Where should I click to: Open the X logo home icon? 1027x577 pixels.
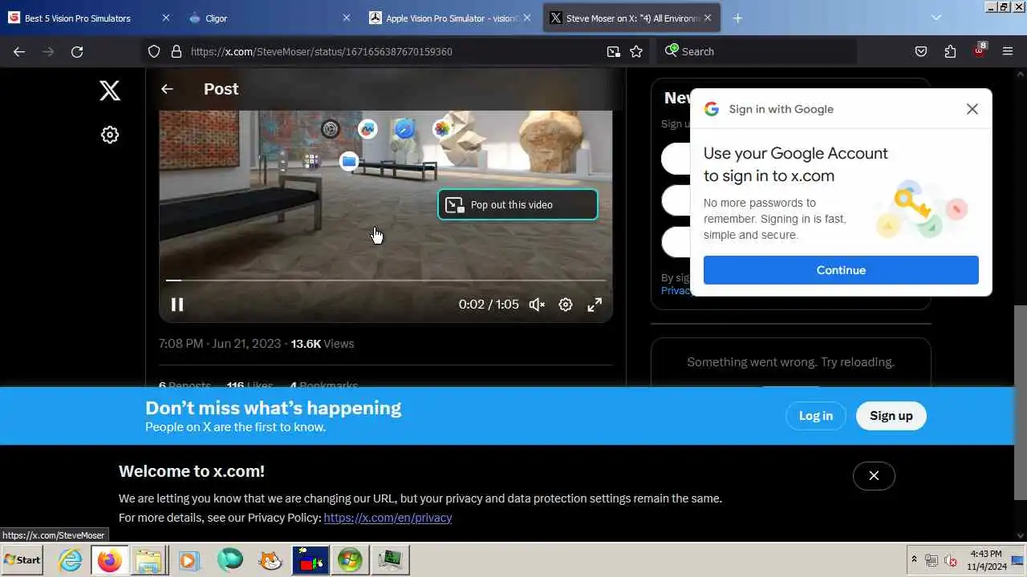pos(110,90)
